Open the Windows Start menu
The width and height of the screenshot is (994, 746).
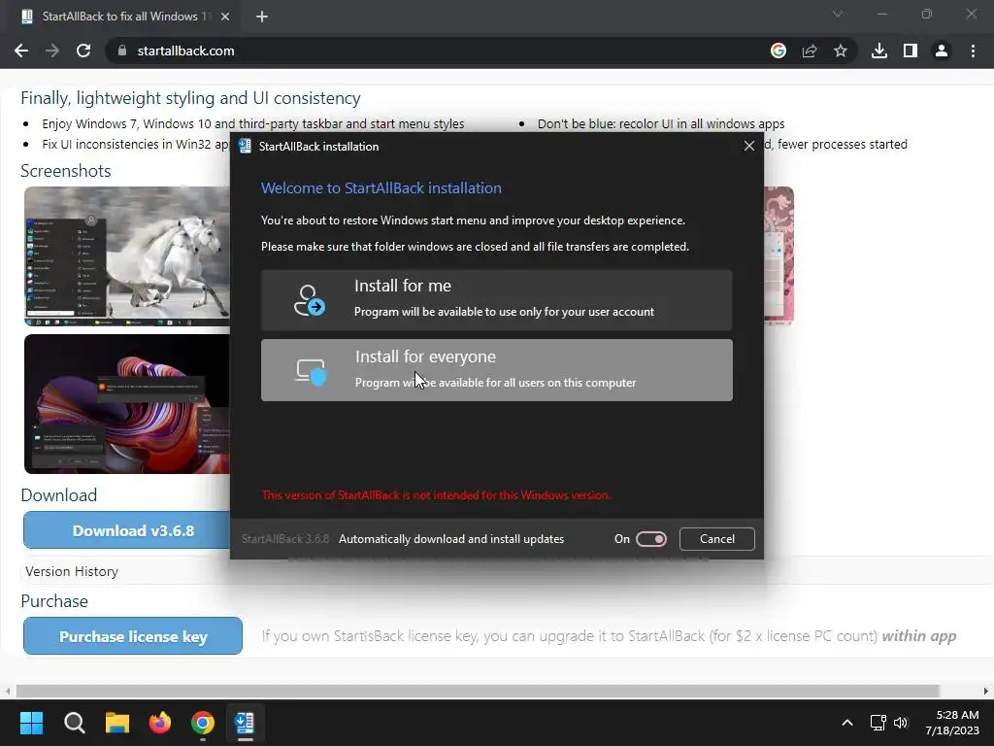tap(31, 723)
